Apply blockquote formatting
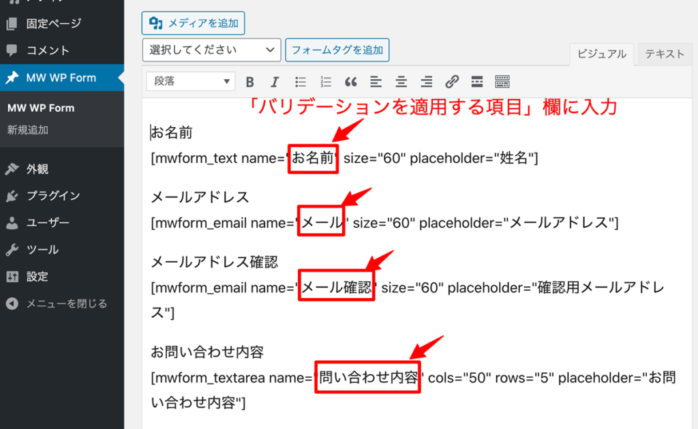This screenshot has height=429, width=698. tap(351, 82)
